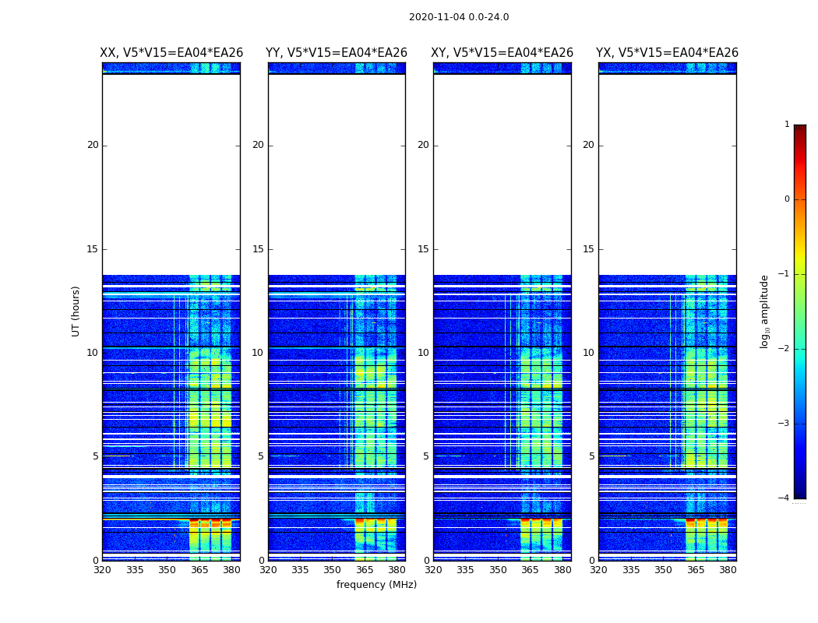
Task: Click the 335 MHz tick under XX panel
Action: pos(135,570)
